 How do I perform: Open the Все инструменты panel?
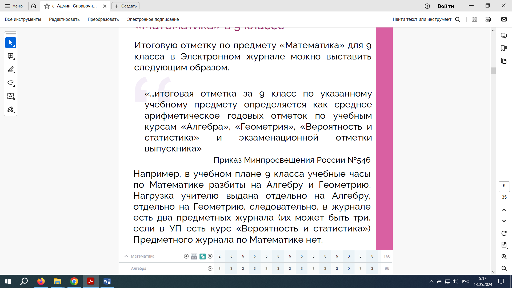[23, 19]
